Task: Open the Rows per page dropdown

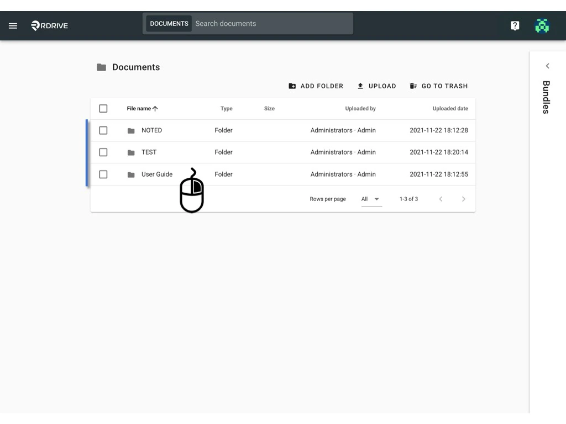Action: coord(370,199)
